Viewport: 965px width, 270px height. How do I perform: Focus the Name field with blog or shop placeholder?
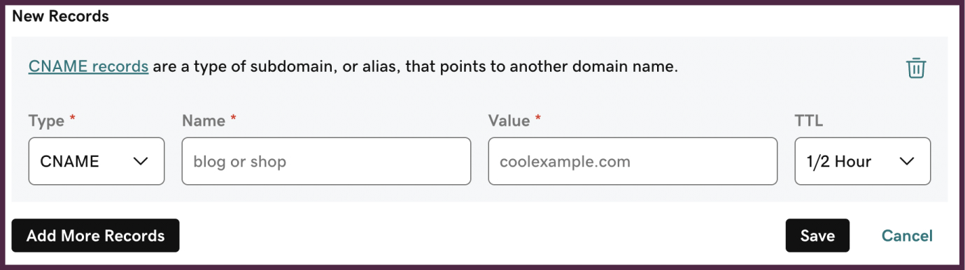click(326, 161)
